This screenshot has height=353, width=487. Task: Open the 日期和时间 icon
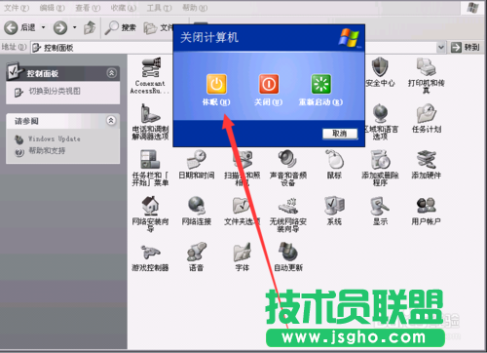coord(197,165)
